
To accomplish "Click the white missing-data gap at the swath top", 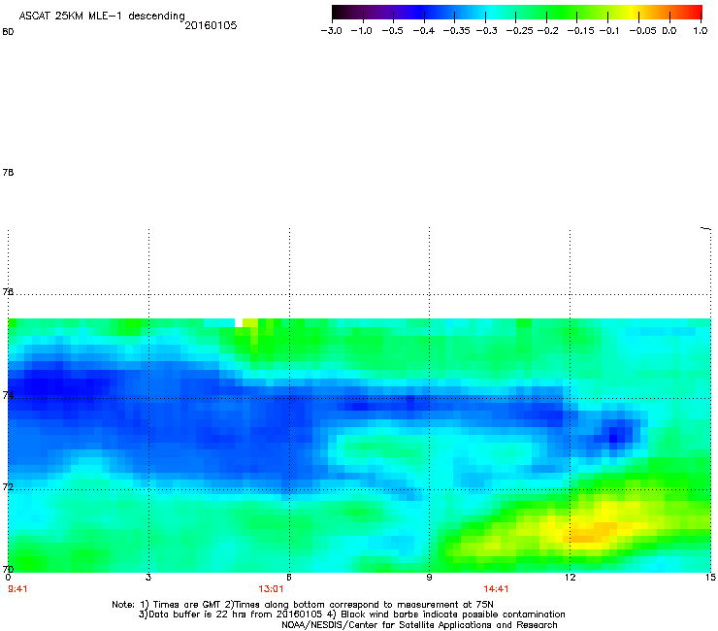I will pyautogui.click(x=239, y=322).
